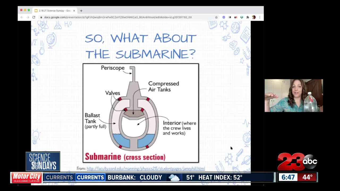The image size is (340, 191).
Task: Click the browser forward arrow
Action: pyautogui.click(x=28, y=17)
